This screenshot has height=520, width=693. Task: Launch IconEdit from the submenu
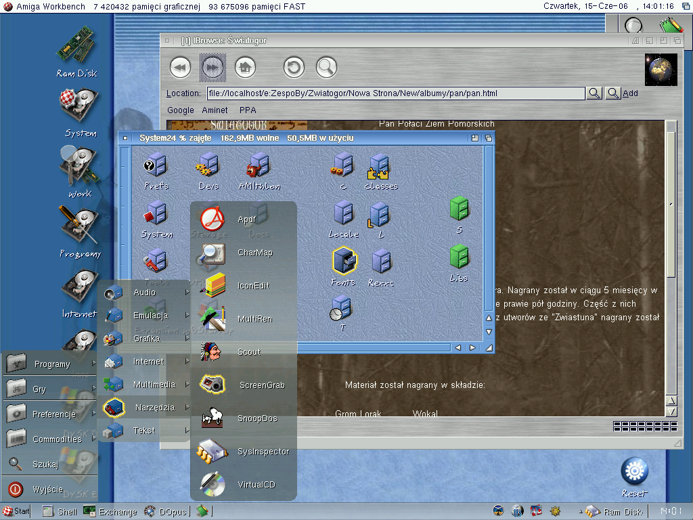244,286
